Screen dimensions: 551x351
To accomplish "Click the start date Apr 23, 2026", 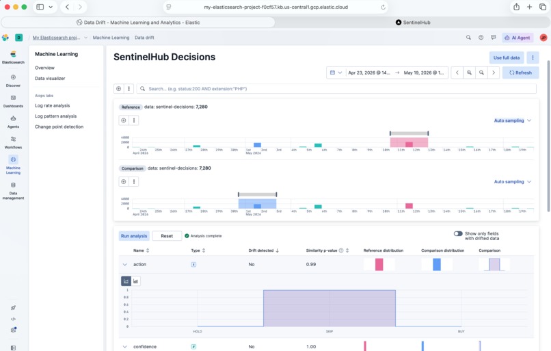I will 369,73.
